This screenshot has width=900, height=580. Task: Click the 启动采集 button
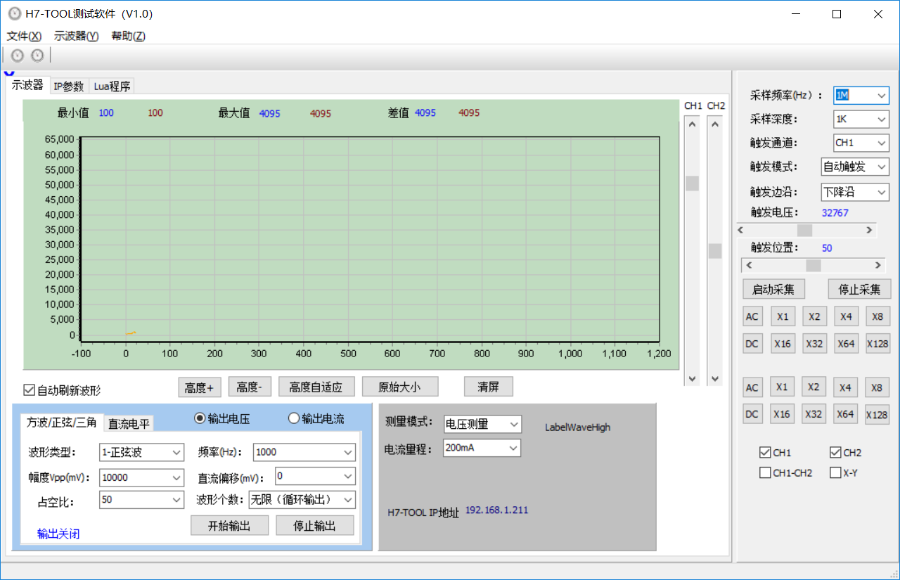click(773, 290)
